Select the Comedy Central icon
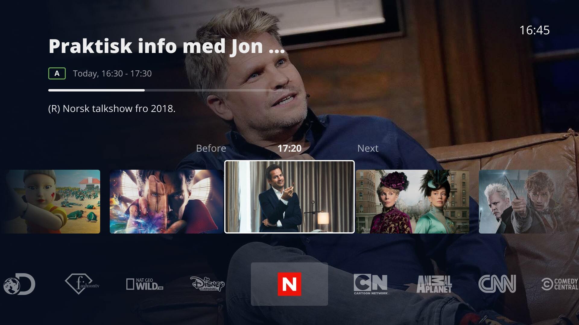Screen dimensions: 579x325 coord(561,283)
